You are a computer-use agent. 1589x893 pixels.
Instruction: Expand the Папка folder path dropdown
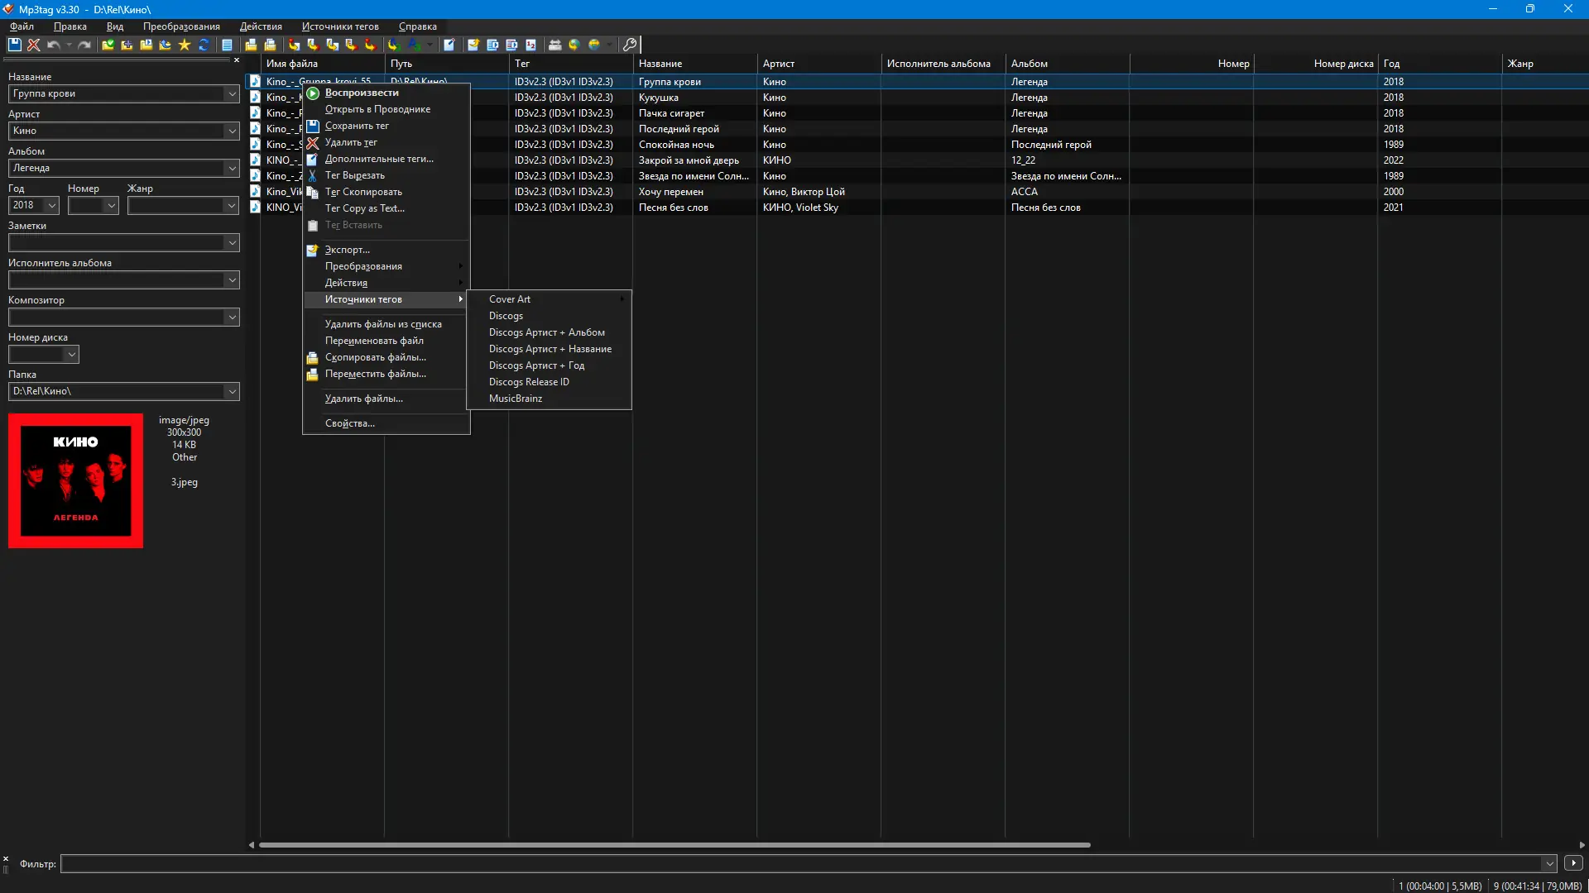pyautogui.click(x=232, y=391)
